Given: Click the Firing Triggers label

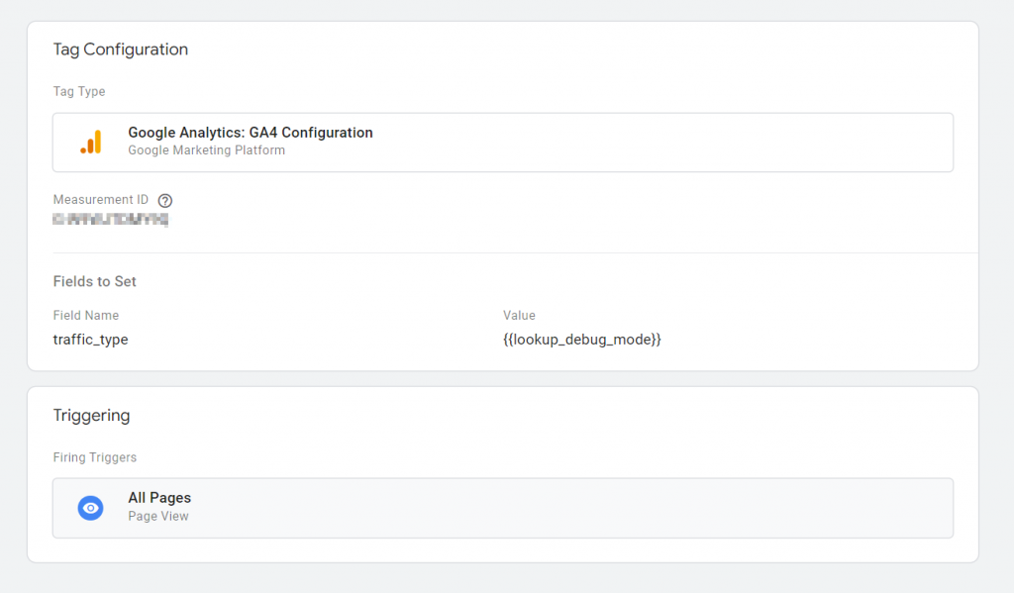Looking at the screenshot, I should coord(95,457).
